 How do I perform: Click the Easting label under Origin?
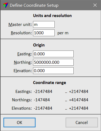pos(25,54)
